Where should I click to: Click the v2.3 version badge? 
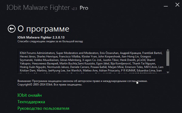[x=74, y=9]
